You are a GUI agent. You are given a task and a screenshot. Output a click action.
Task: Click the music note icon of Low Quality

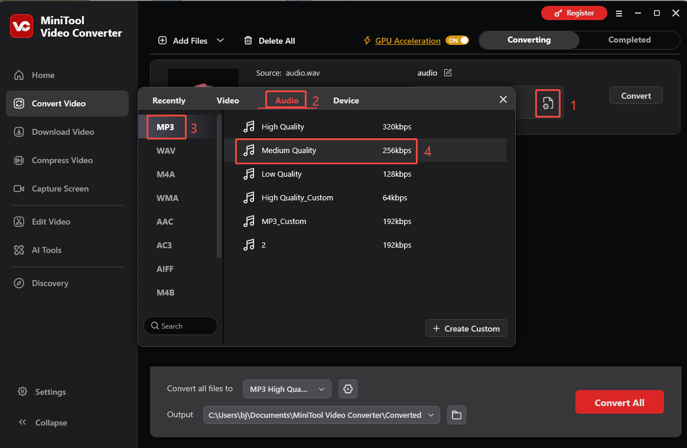(249, 174)
